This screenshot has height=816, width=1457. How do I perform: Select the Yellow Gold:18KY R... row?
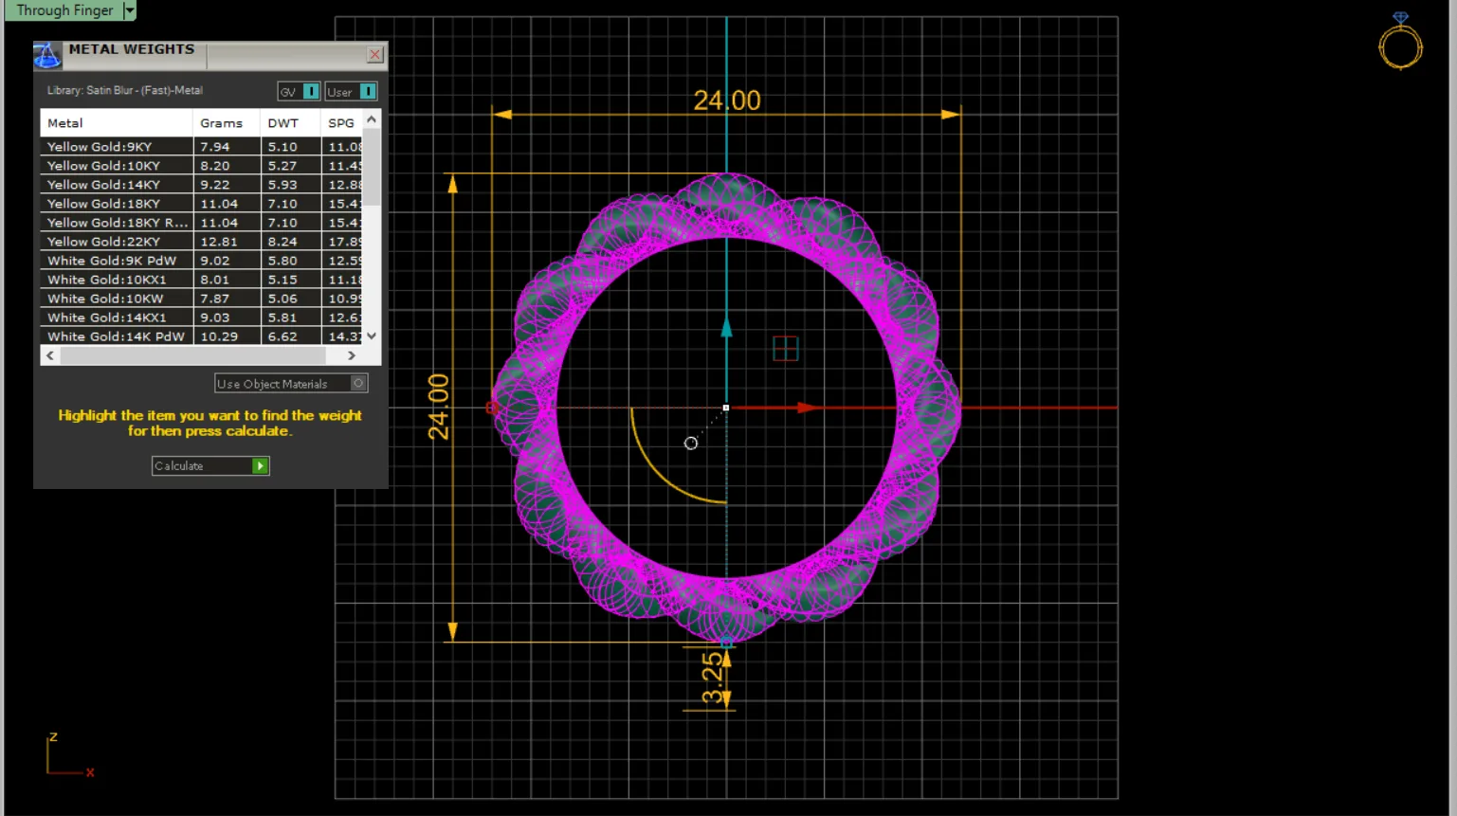tap(201, 223)
